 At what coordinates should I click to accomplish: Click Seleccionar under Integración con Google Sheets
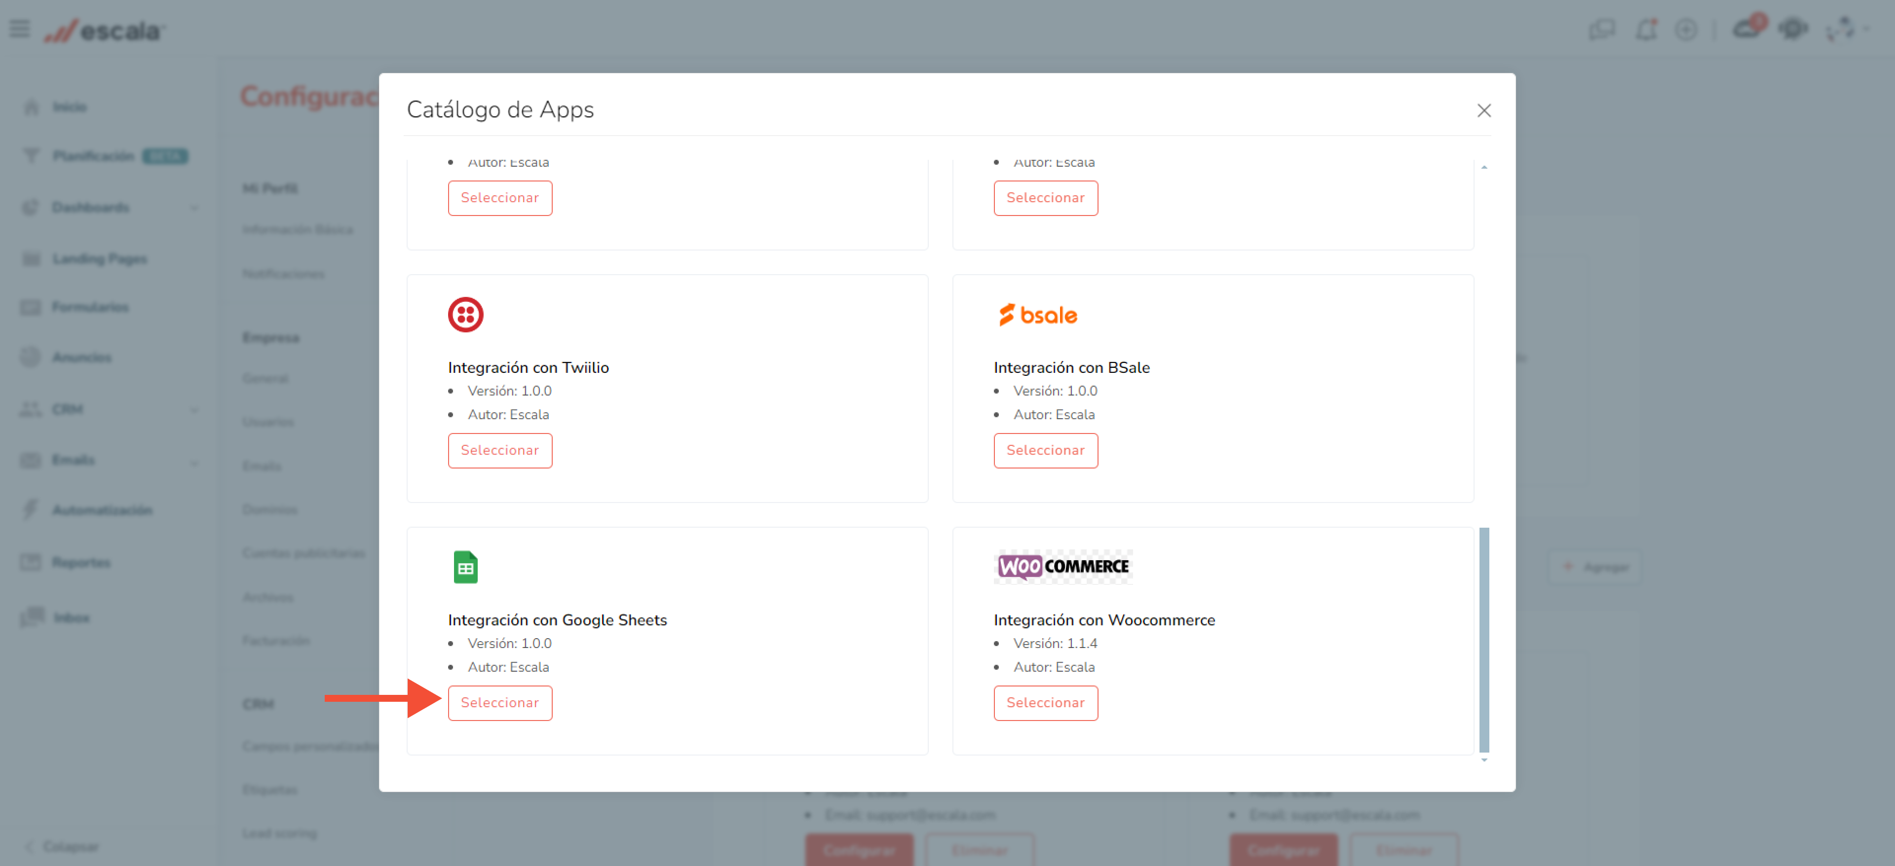(499, 702)
